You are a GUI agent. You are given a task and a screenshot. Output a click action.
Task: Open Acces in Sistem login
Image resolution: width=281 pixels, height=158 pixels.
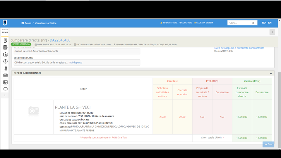(x=204, y=23)
